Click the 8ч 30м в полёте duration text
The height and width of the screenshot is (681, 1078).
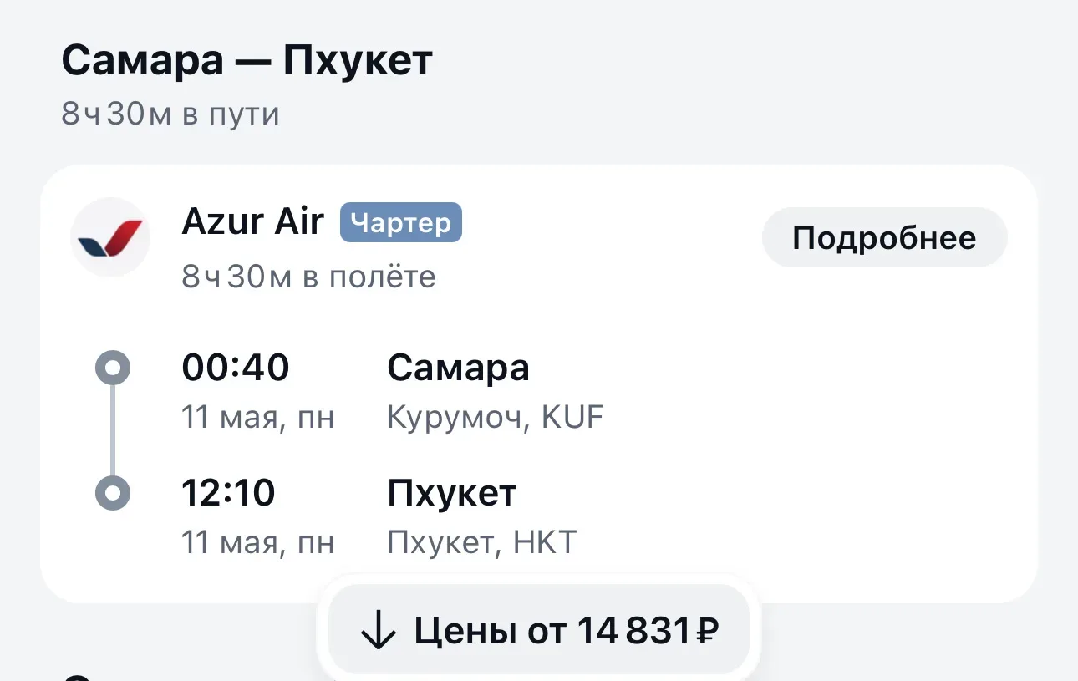(x=308, y=277)
